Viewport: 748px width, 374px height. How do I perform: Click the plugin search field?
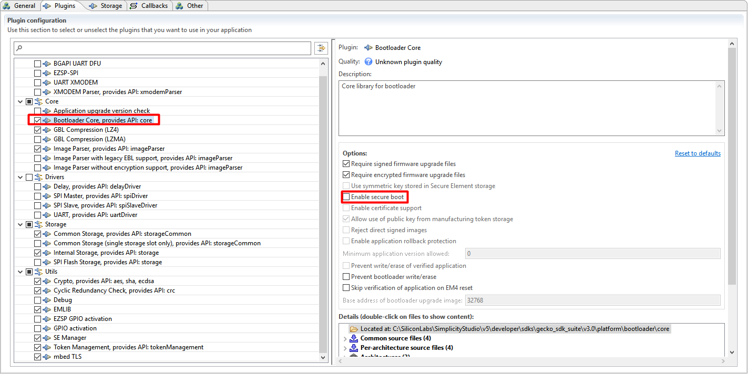(162, 48)
